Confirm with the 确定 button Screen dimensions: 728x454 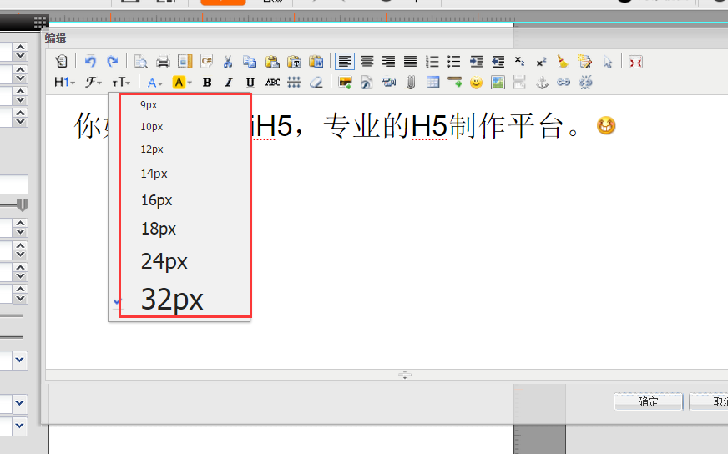click(x=649, y=401)
